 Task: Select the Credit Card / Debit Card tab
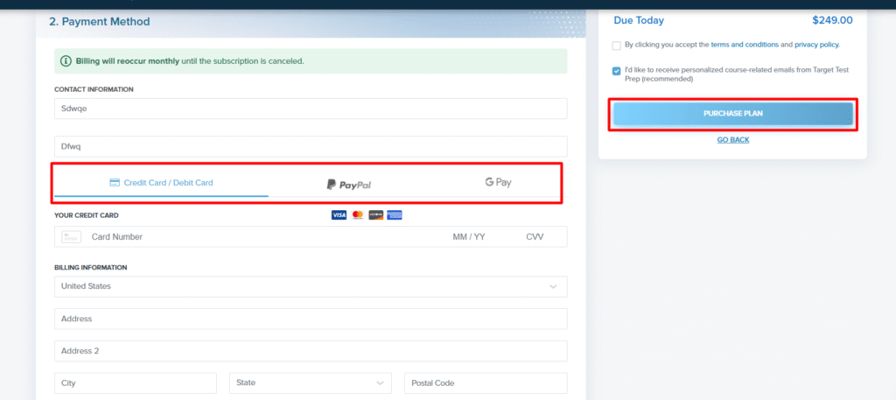coord(161,183)
